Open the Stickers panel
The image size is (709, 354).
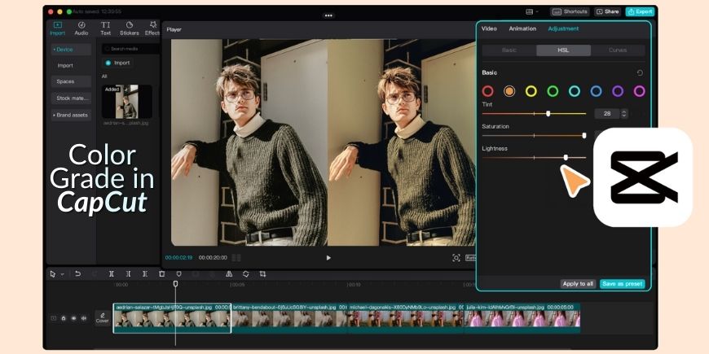(130, 28)
